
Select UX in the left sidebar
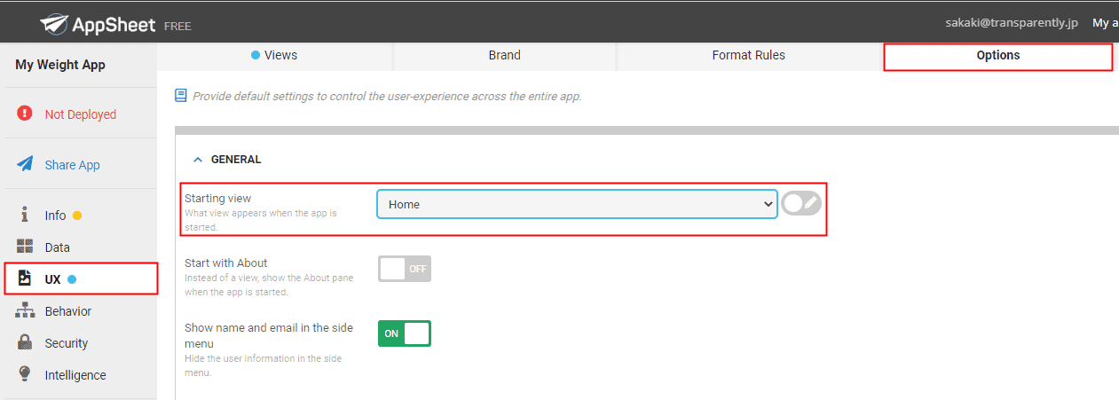click(x=81, y=279)
